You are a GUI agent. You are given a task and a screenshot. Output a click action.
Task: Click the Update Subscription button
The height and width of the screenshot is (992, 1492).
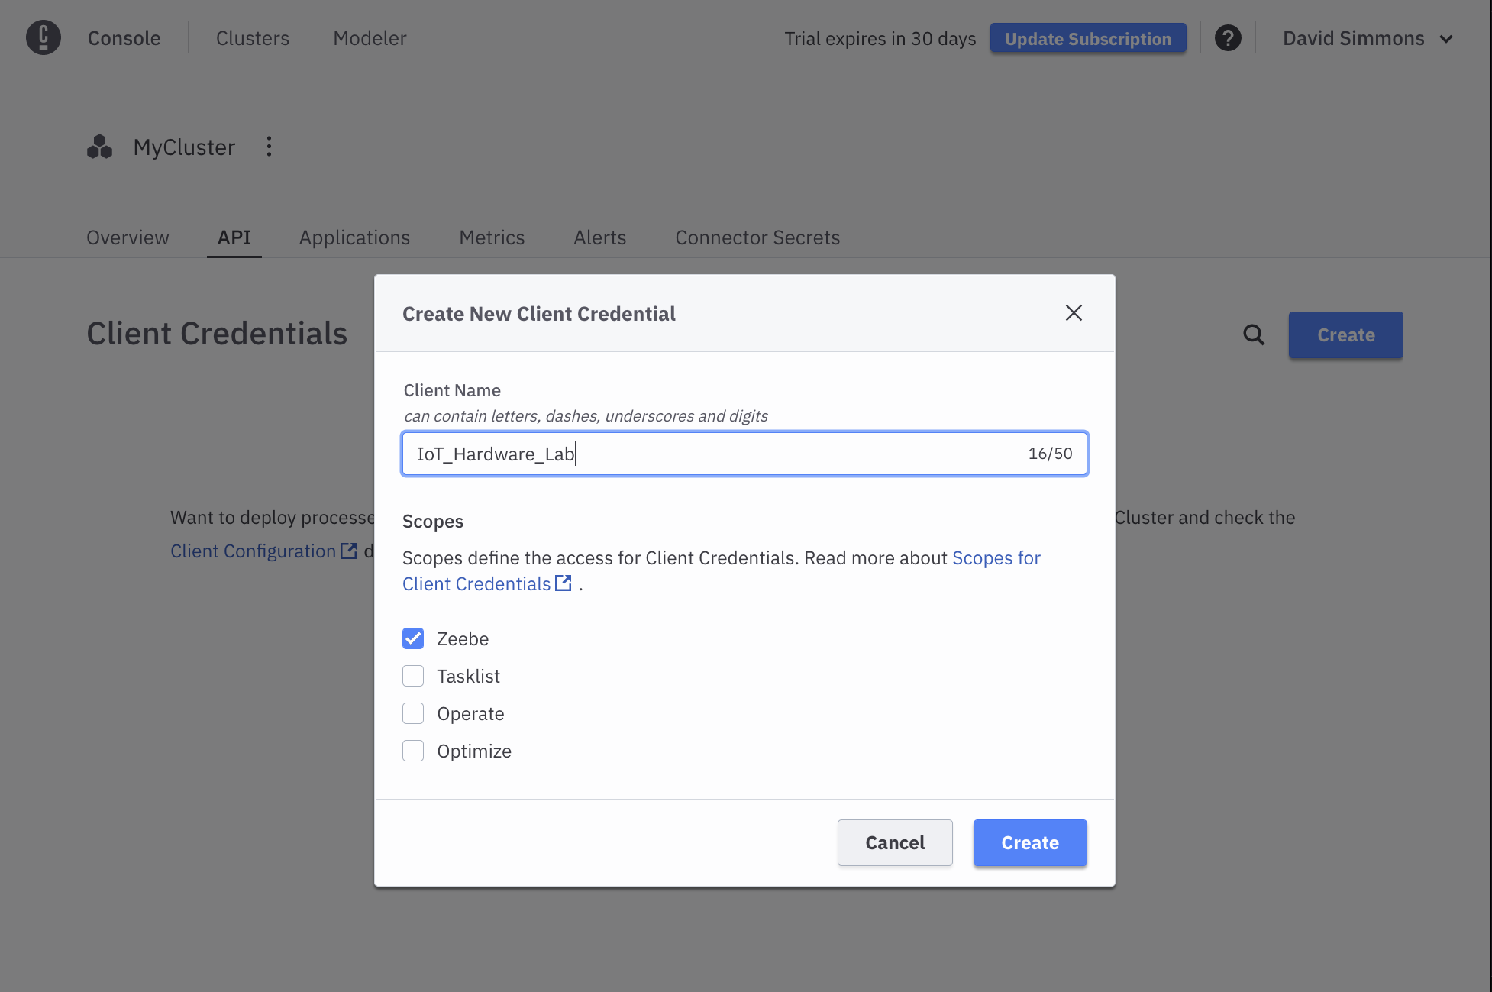coord(1087,38)
